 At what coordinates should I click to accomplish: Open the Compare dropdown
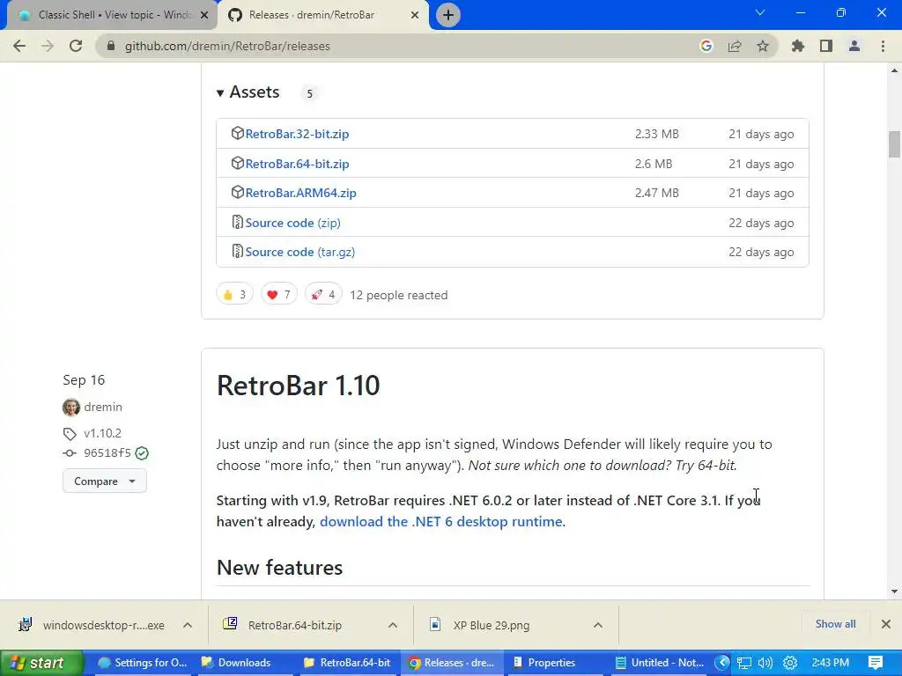pyautogui.click(x=105, y=481)
